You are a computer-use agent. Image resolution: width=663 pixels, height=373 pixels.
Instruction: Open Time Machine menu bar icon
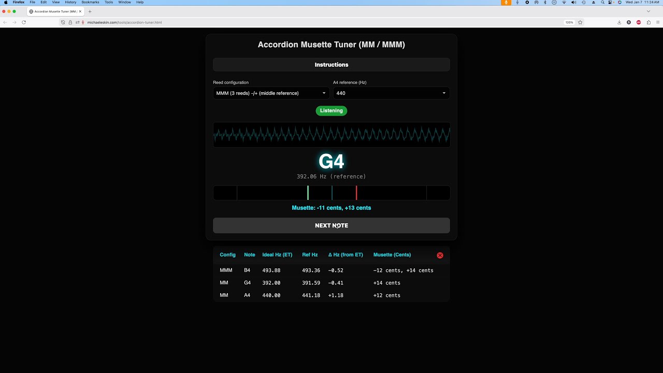[584, 2]
